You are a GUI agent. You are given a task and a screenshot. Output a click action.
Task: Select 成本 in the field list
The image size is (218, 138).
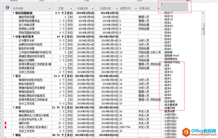click(167, 66)
